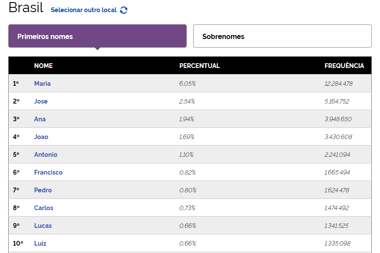Viewport: 380px width, 253px height.
Task: Click the Jose name link
Action: click(41, 101)
